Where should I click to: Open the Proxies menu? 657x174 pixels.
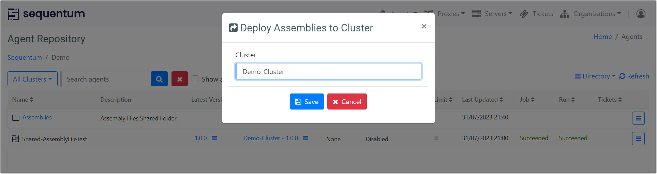click(x=451, y=14)
